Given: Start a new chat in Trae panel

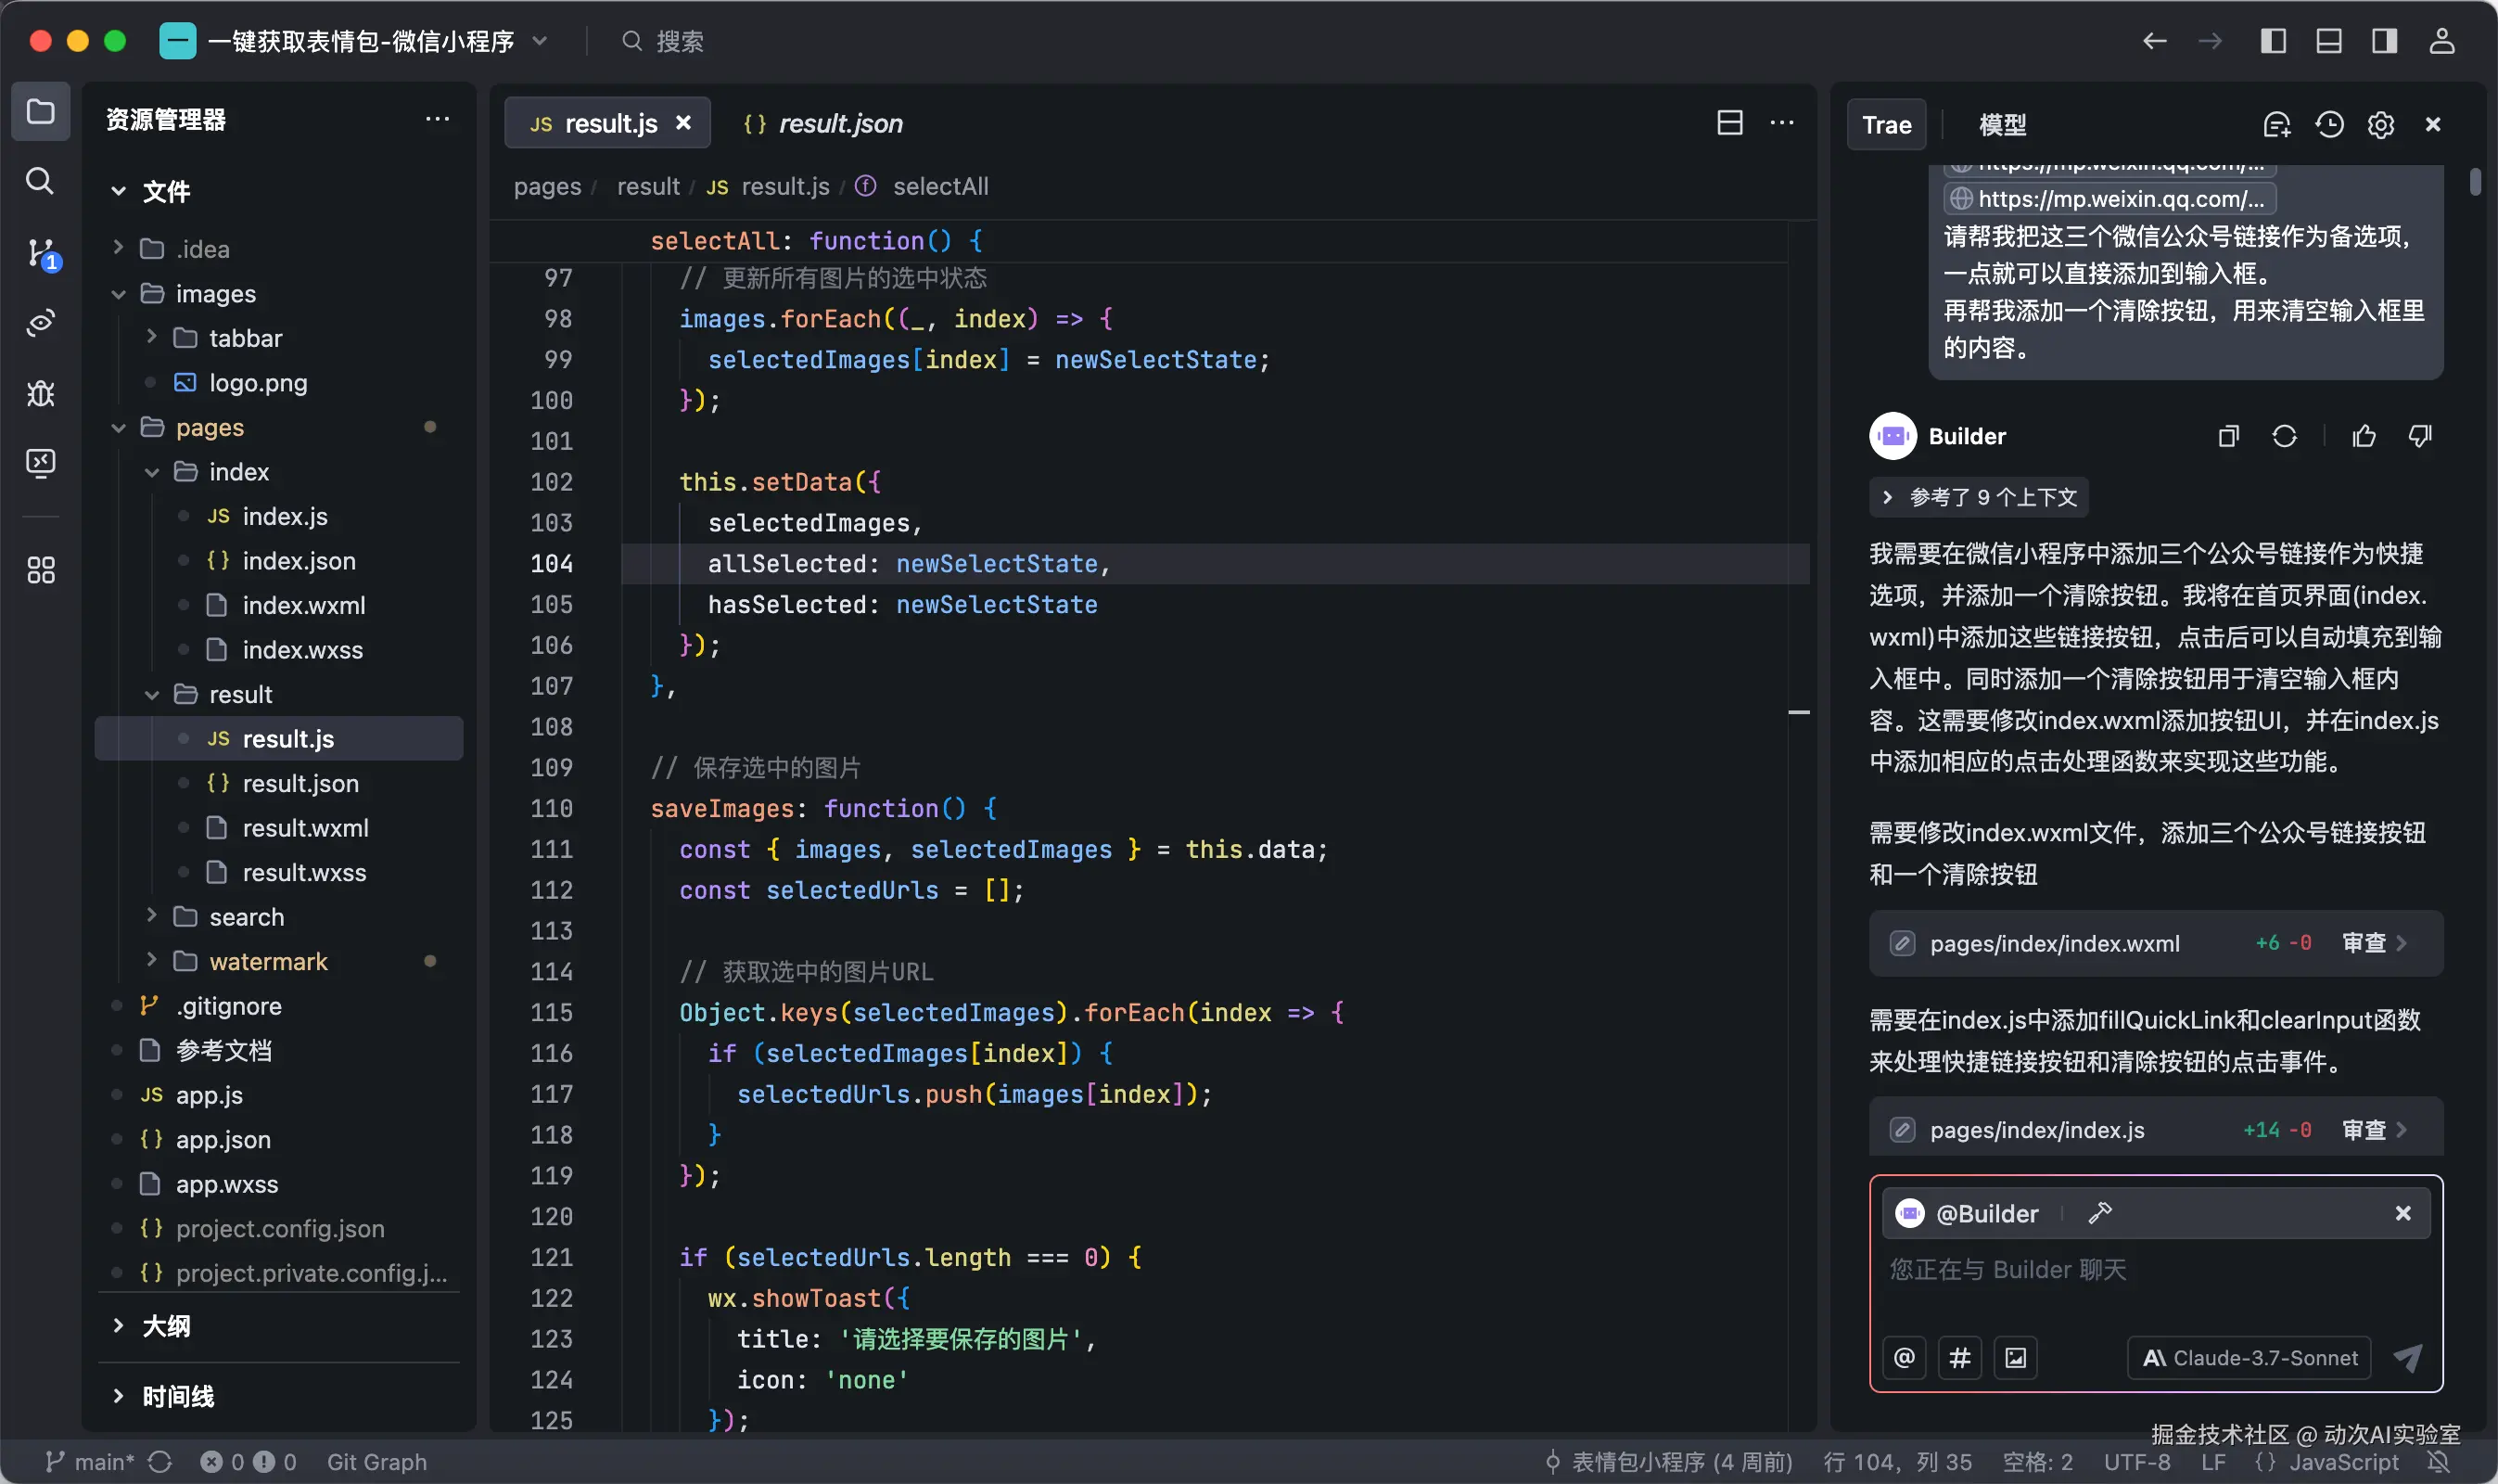Looking at the screenshot, I should click(x=2276, y=125).
